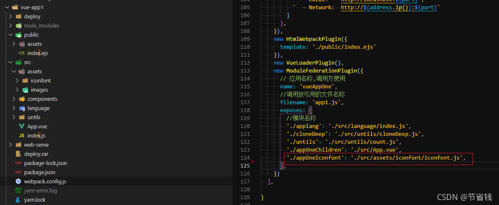The width and height of the screenshot is (499, 205).
Task: Click the components folder icon
Action: tap(22, 99)
